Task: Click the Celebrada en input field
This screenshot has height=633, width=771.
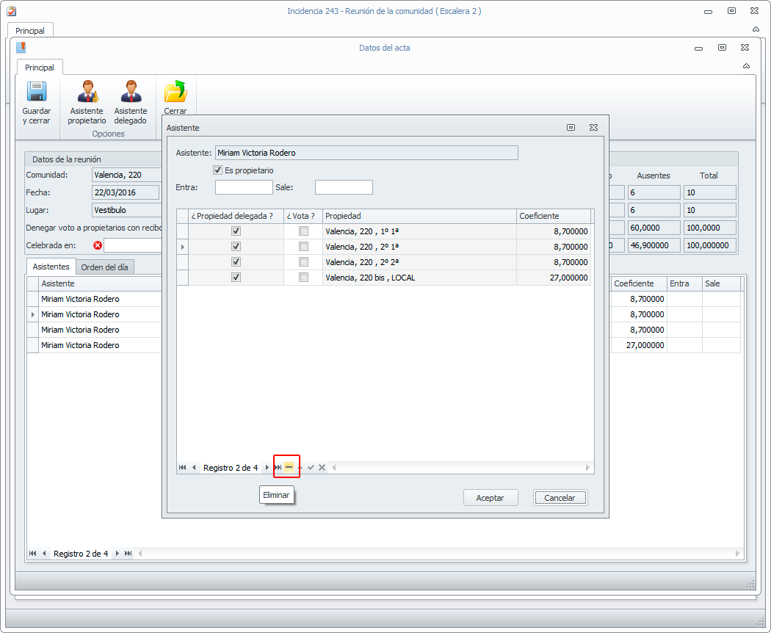Action: click(x=133, y=245)
